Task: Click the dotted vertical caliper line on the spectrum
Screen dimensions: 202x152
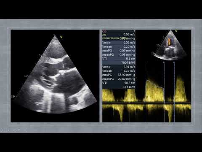Action: tap(174, 92)
